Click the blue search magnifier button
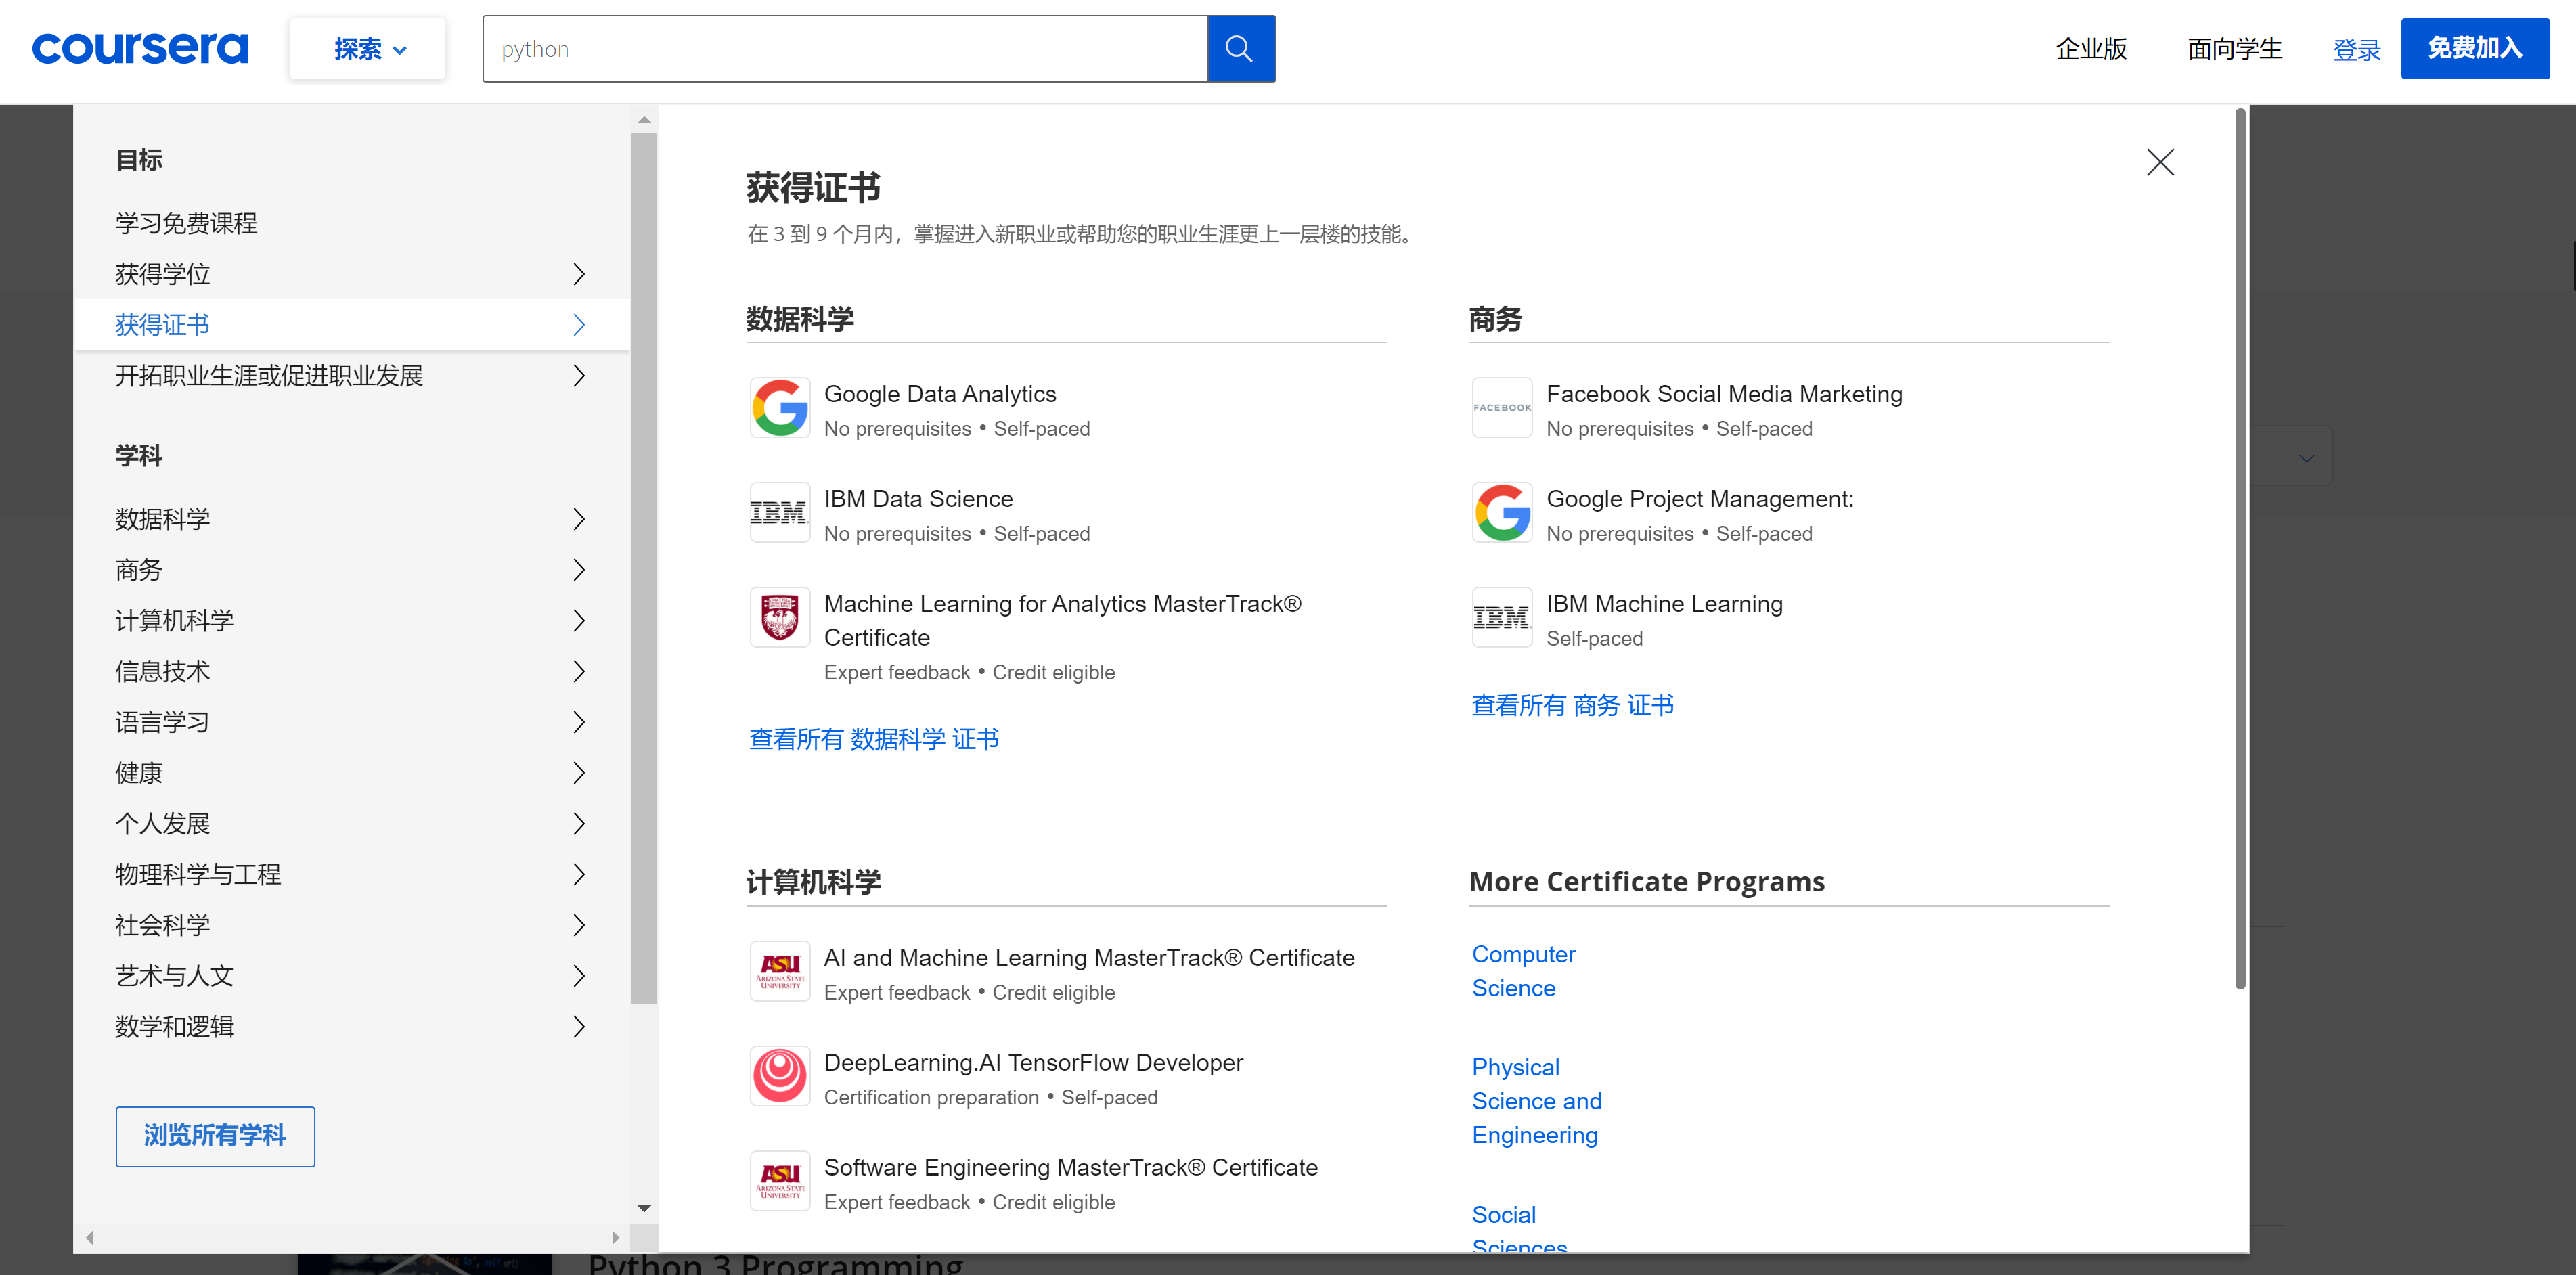Screen dimensions: 2576x1275 [x=1240, y=49]
